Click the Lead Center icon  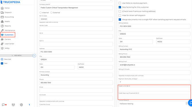tap(2, 44)
